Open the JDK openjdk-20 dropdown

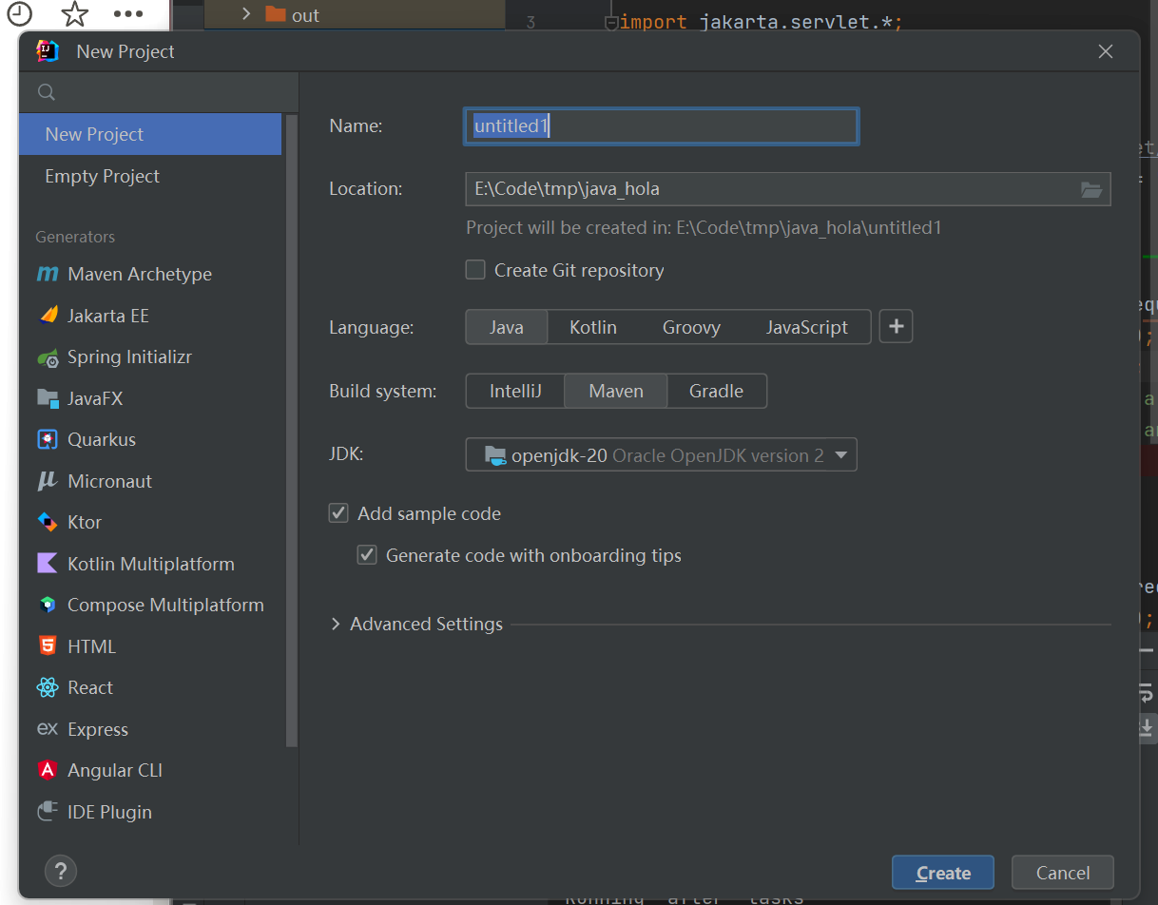coord(662,454)
